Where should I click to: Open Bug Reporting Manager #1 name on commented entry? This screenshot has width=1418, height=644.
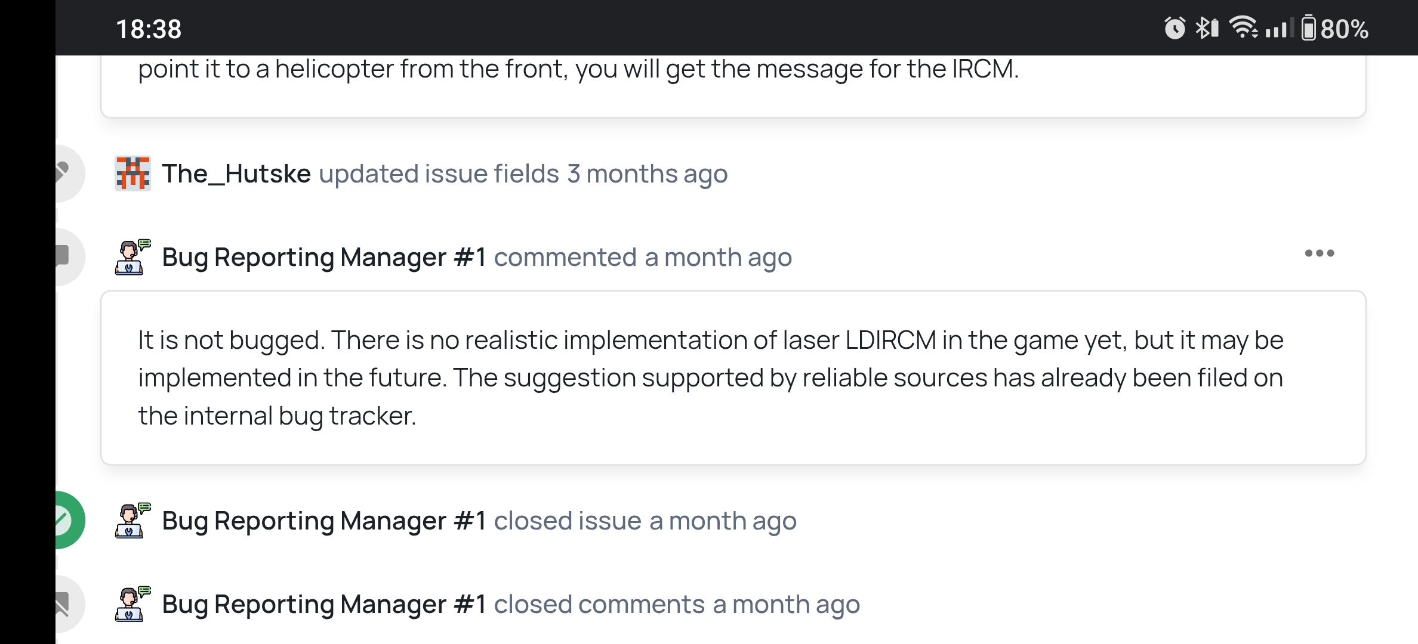tap(324, 257)
